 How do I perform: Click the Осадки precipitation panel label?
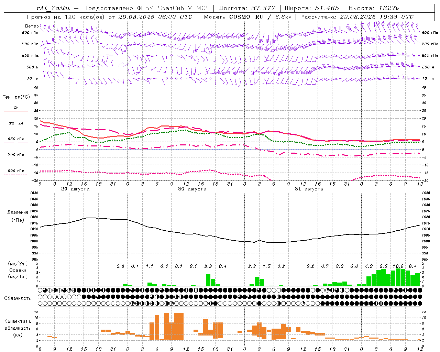pos(18,270)
